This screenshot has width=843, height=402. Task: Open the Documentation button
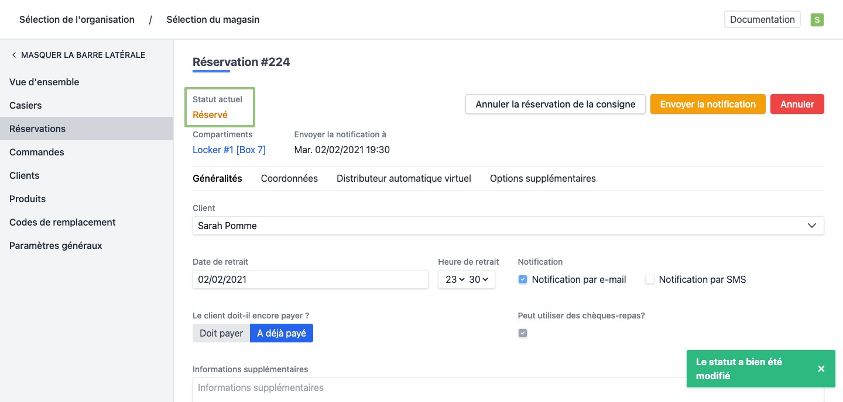click(762, 19)
